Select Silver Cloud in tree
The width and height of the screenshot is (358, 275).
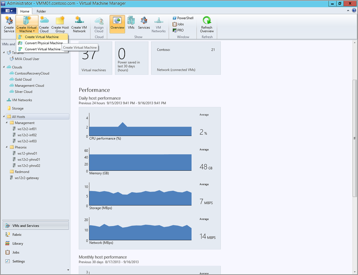(24, 92)
